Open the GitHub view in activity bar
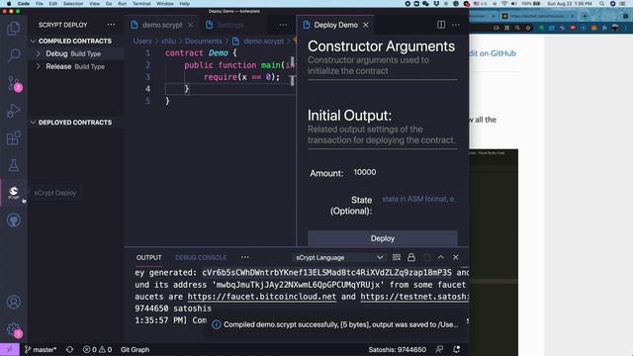 click(13, 221)
